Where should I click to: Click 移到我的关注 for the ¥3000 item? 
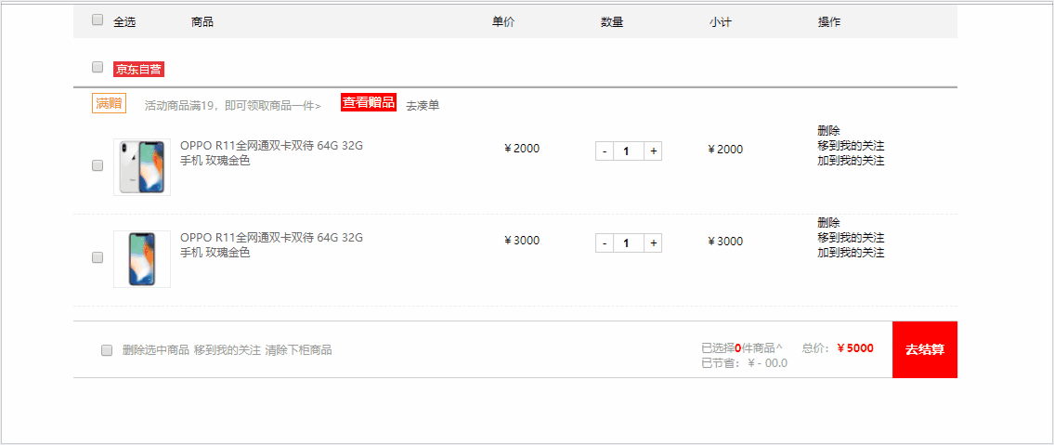tap(851, 238)
